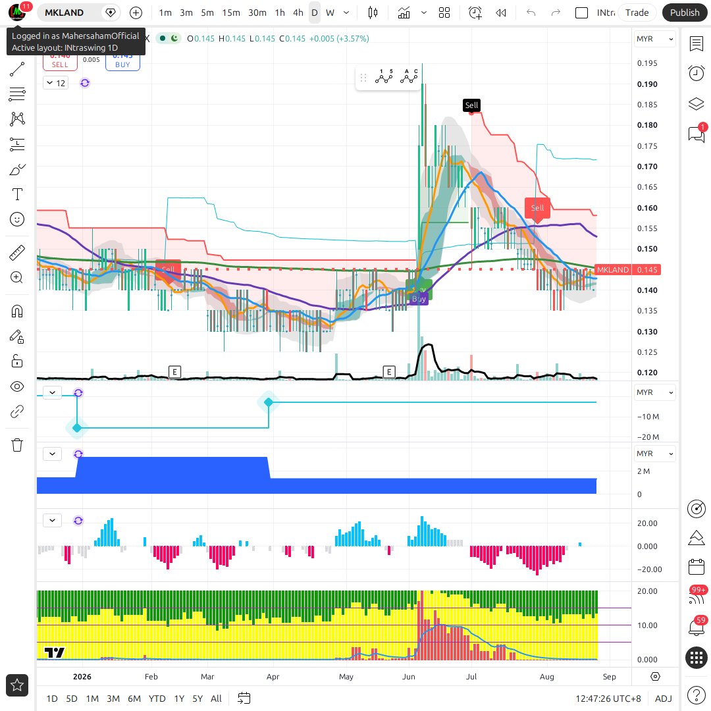Toggle ADJ adjusted data setting
The width and height of the screenshot is (711, 711).
point(664,698)
